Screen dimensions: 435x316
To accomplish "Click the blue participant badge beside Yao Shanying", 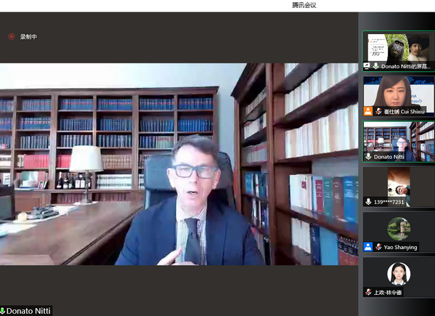I will click(368, 247).
